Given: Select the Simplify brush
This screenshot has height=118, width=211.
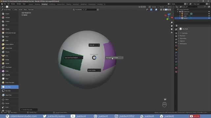Looking at the screenshot, I should (x=10, y=75).
